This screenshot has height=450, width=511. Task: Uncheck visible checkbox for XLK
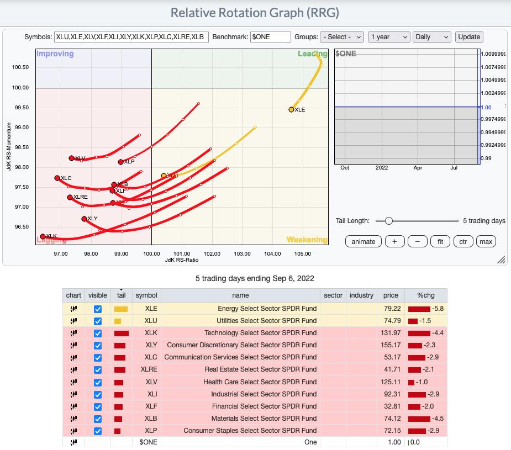tap(97, 333)
